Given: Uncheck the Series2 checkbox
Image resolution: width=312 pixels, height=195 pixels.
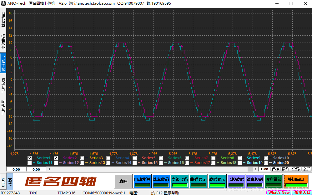Looking at the screenshot, I should click(56, 158).
